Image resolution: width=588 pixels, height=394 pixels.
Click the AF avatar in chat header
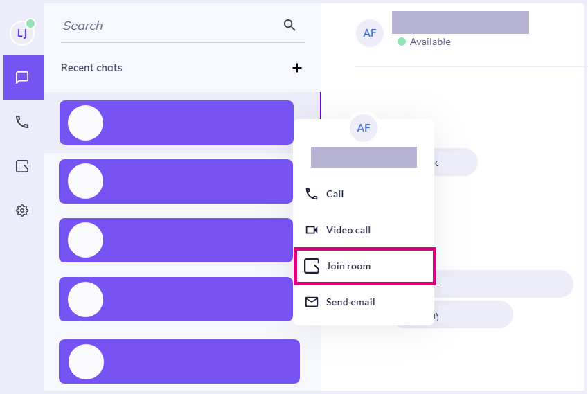pos(370,33)
